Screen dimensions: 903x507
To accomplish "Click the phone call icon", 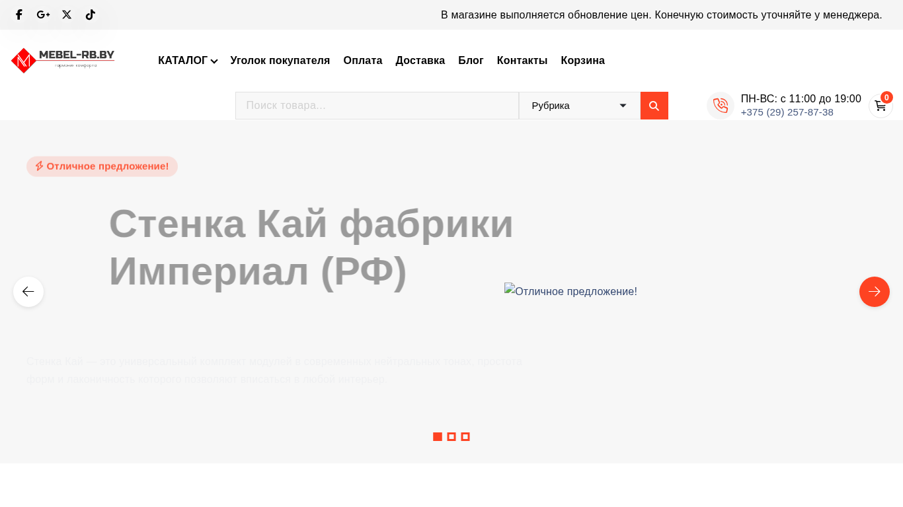I will (x=721, y=106).
